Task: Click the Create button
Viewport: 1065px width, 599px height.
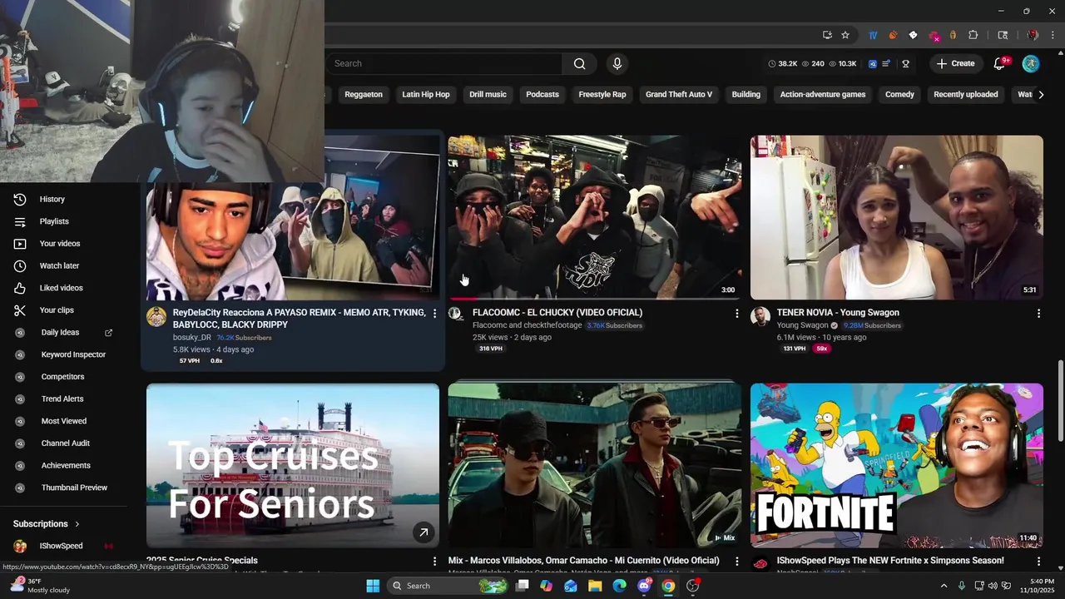Action: pyautogui.click(x=955, y=63)
